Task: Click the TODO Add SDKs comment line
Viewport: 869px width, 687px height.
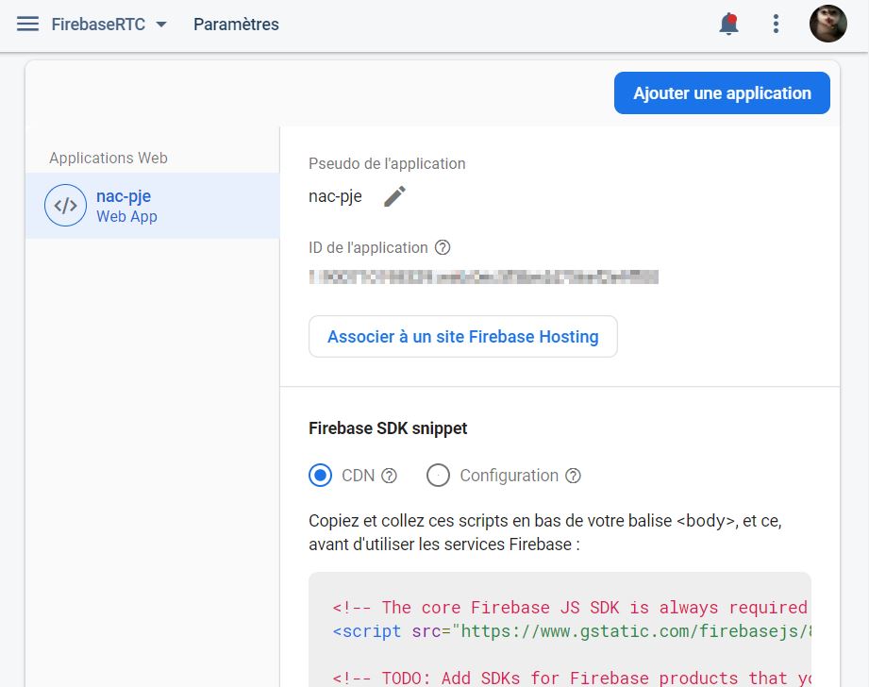Action: pyautogui.click(x=572, y=679)
